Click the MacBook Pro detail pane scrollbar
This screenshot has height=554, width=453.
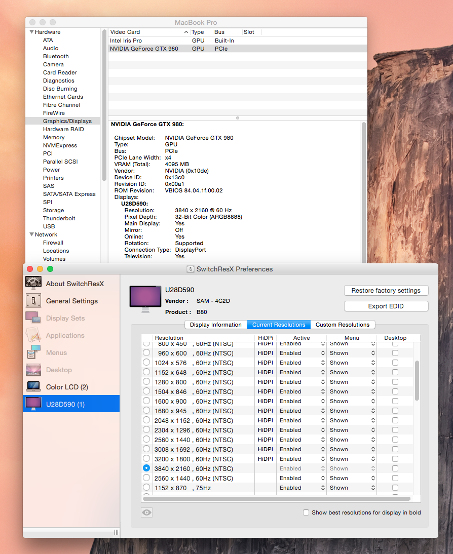tap(363, 192)
